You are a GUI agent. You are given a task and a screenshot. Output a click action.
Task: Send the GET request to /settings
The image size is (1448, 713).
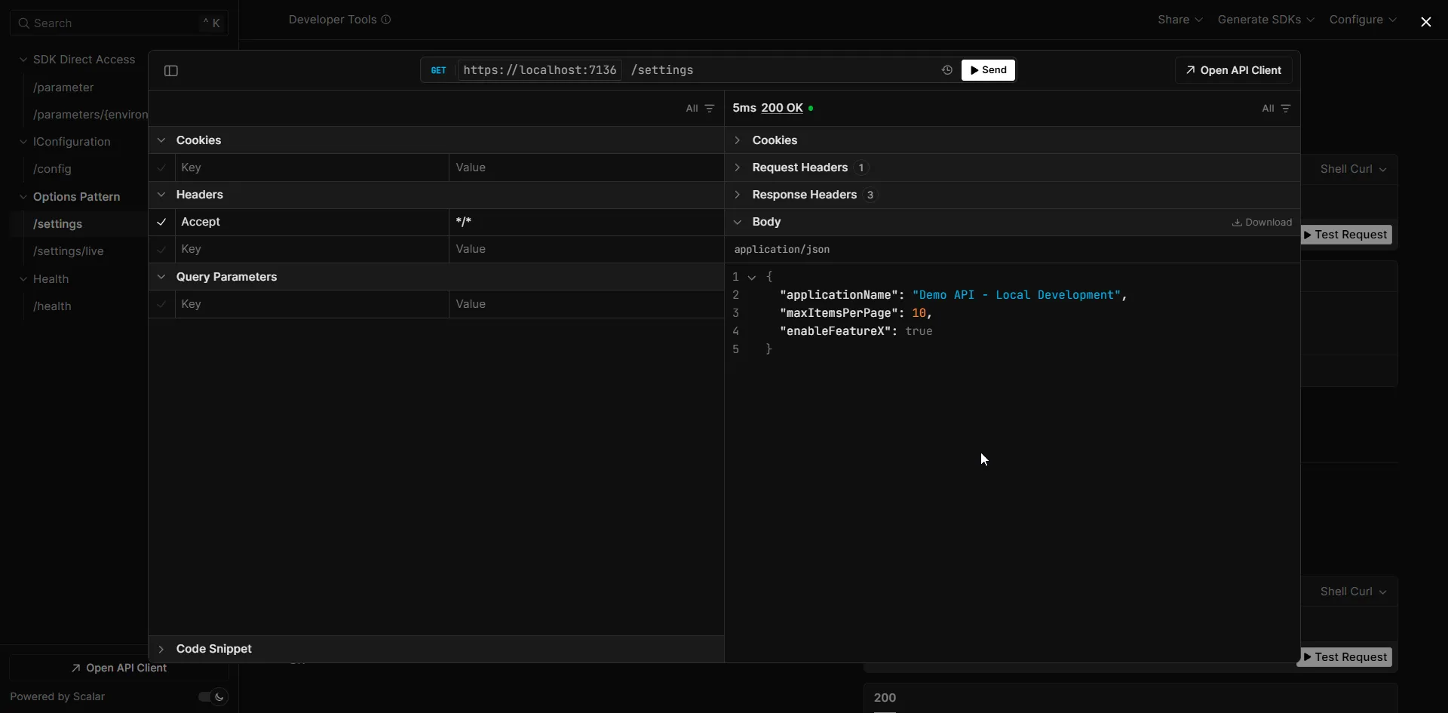click(988, 69)
